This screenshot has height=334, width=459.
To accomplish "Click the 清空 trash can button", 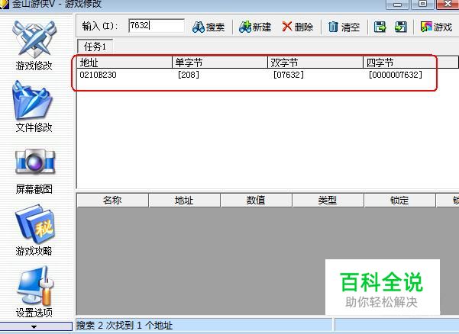I will [x=344, y=27].
